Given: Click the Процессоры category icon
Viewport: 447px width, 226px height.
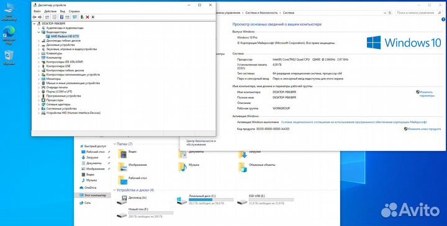Looking at the screenshot, I should (x=43, y=100).
